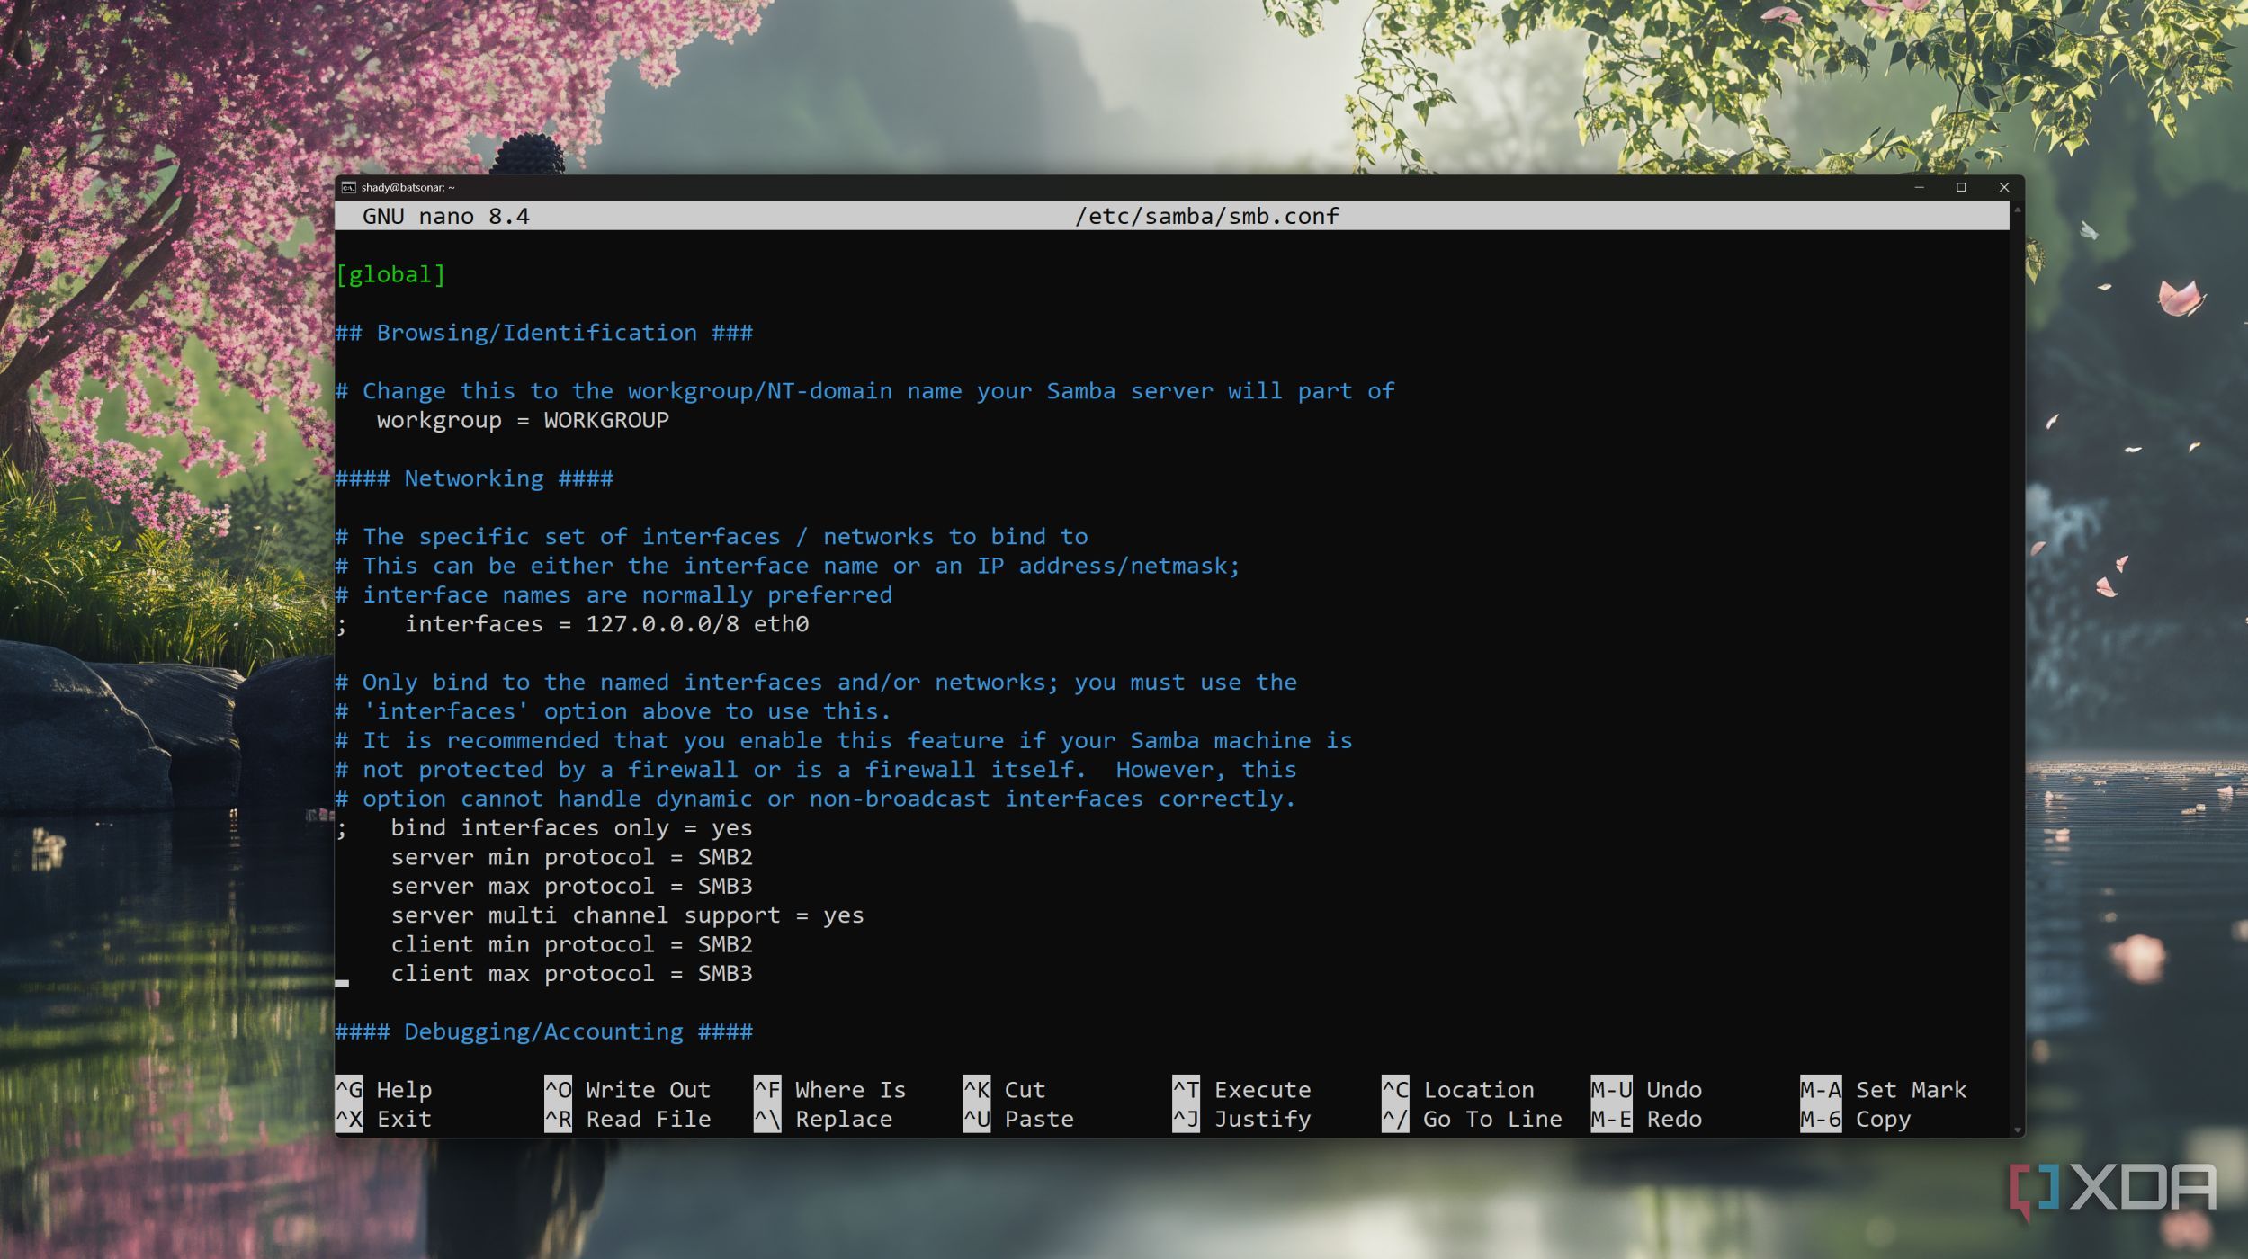Click the terminal icon in title bar
This screenshot has width=2248, height=1259.
[348, 187]
